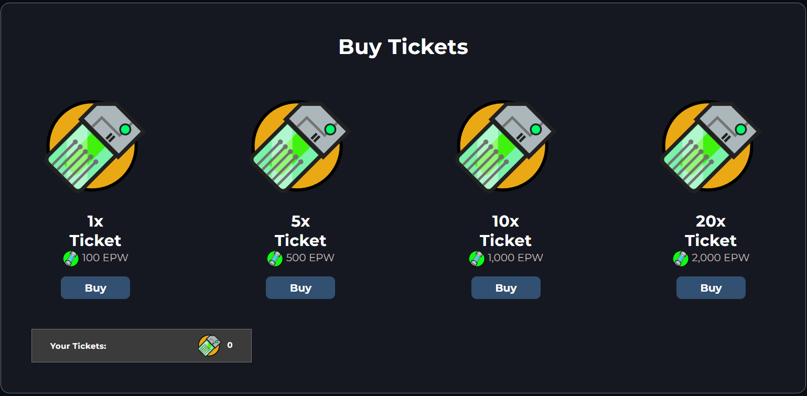
Task: Click the 1,000 EPW price text
Action: pyautogui.click(x=515, y=258)
